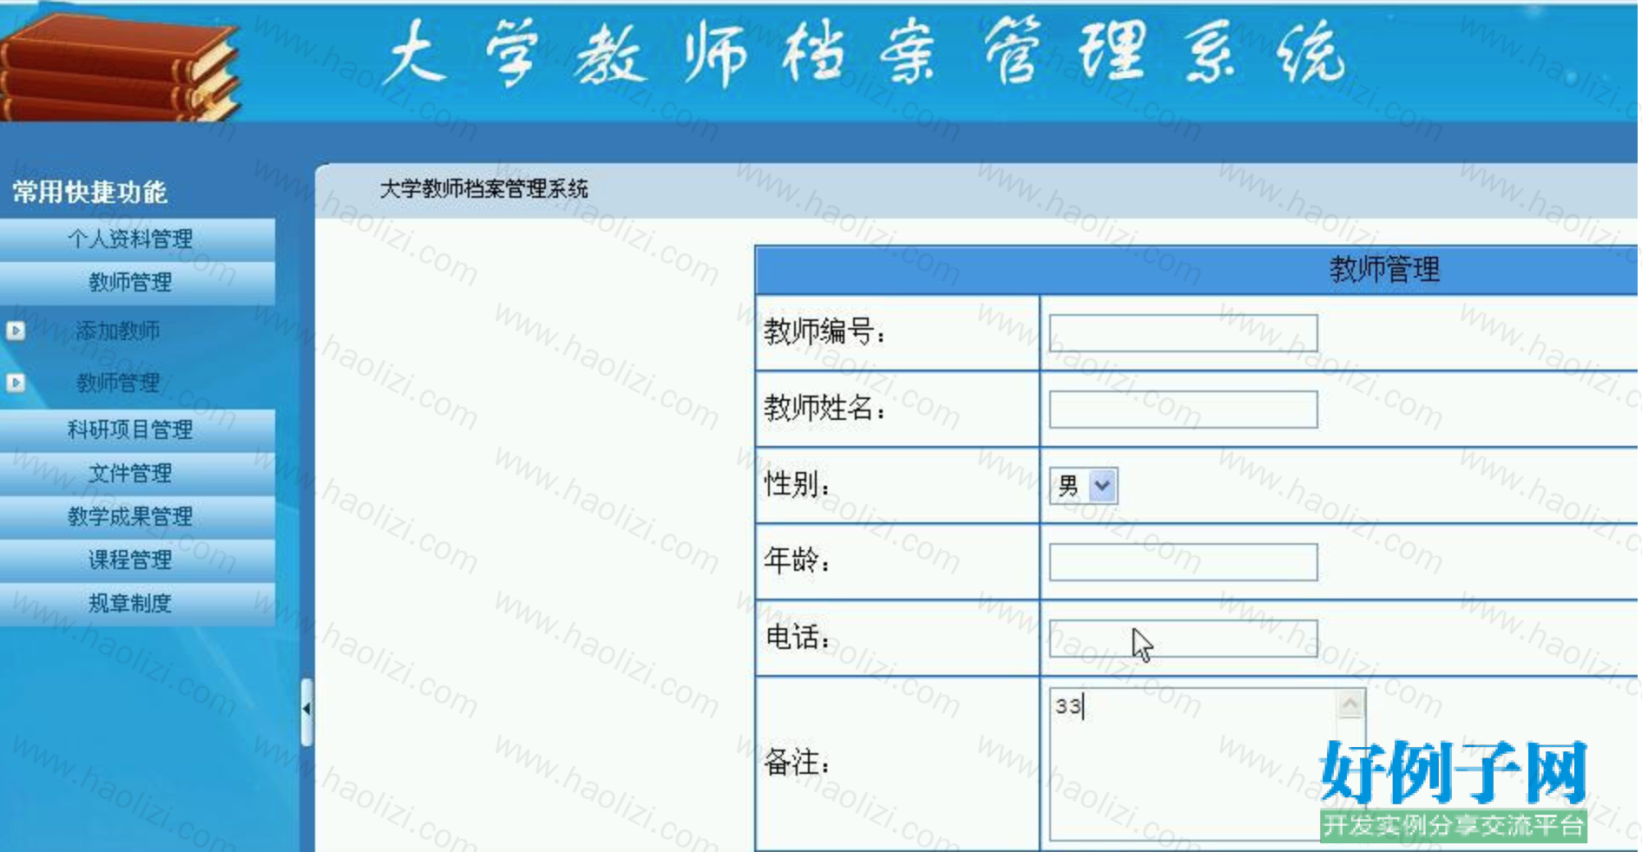Focus the 电话 input field
The image size is (1642, 852).
(1183, 639)
